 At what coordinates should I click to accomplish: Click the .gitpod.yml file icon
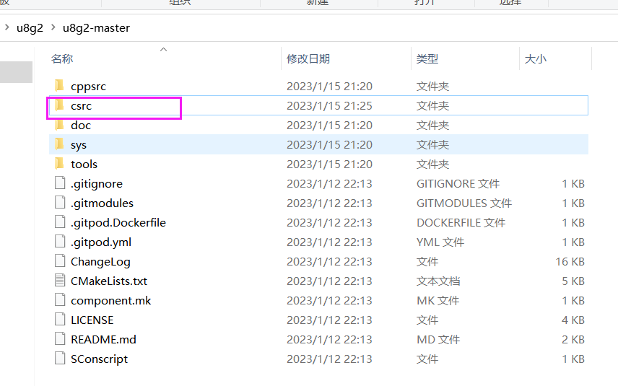click(60, 242)
